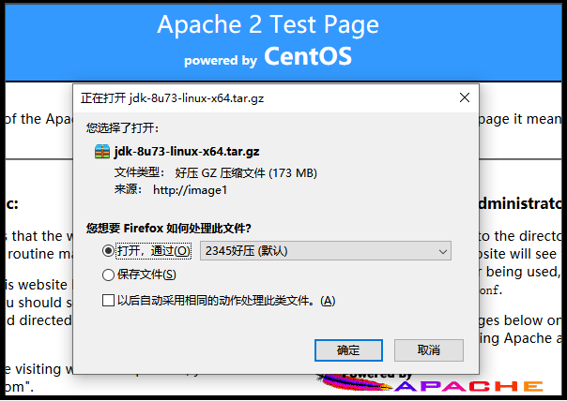This screenshot has height=401, width=567.
Task: Open the 2345好压 (默认) application dropdown
Action: pyautogui.click(x=326, y=251)
